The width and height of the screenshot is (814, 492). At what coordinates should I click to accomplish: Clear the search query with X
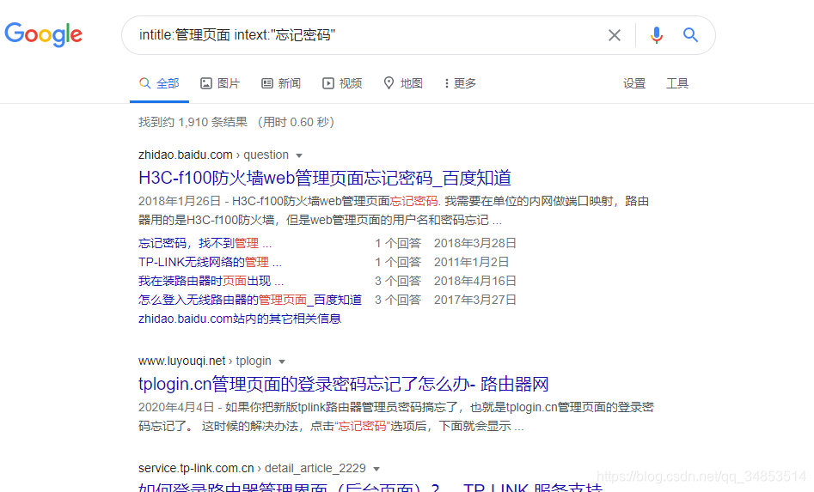pos(614,35)
